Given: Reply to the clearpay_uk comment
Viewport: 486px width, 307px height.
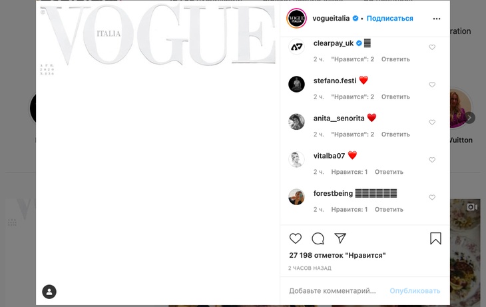Looking at the screenshot, I should [395, 59].
